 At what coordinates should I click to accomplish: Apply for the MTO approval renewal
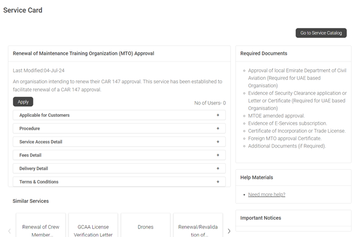(23, 102)
